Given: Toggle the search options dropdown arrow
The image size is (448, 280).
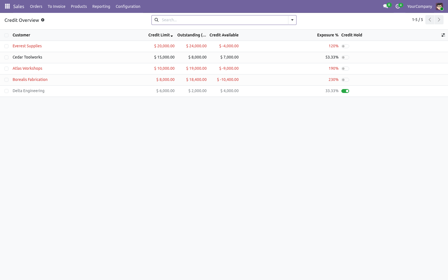Looking at the screenshot, I should 292,20.
